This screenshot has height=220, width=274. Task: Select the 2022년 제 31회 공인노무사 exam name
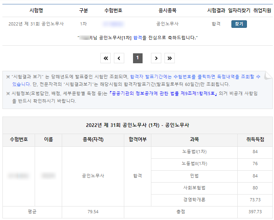[x=36, y=24]
